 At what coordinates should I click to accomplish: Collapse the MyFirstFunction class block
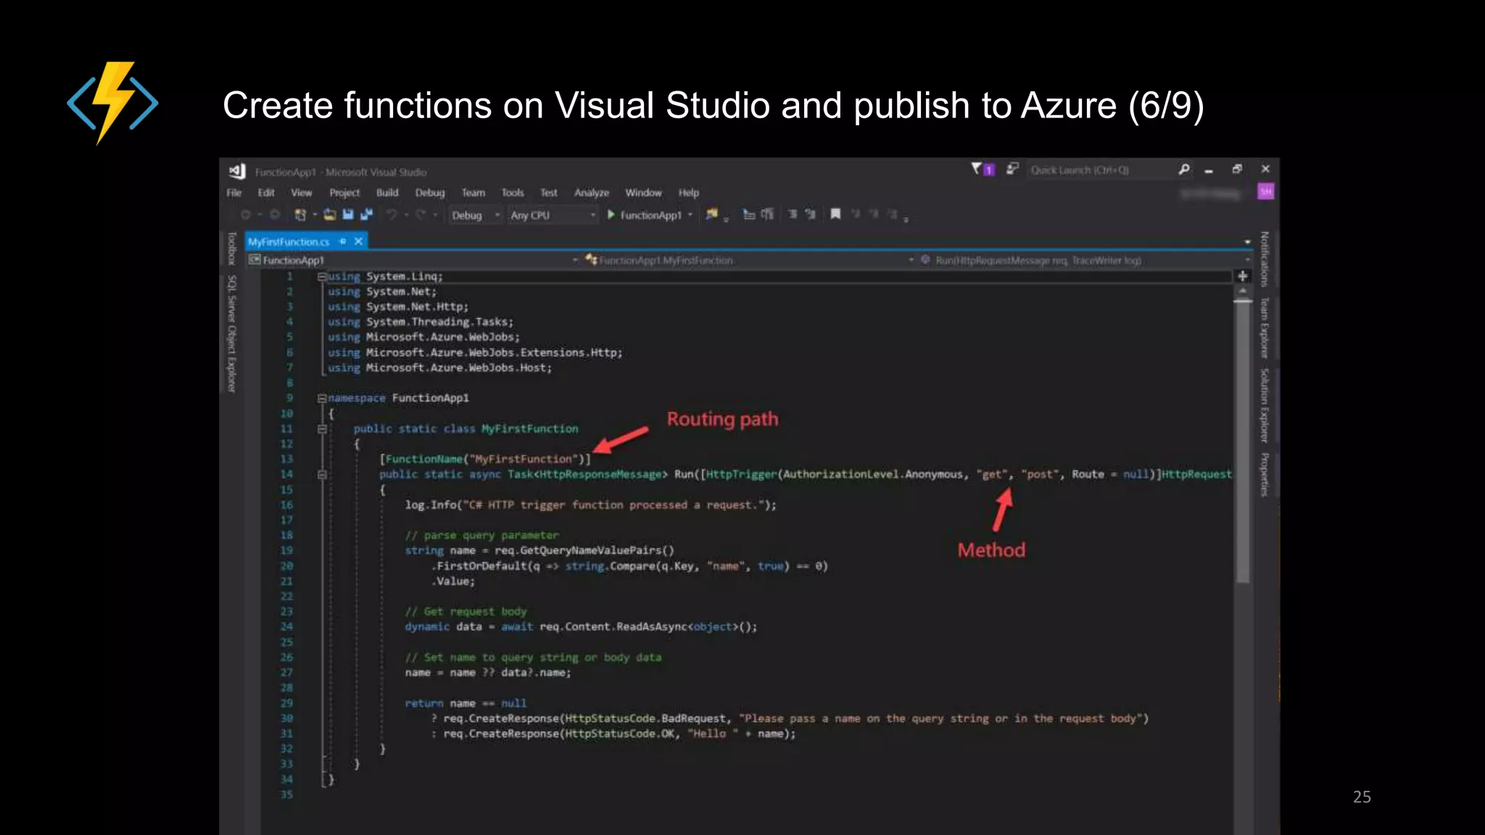(321, 429)
